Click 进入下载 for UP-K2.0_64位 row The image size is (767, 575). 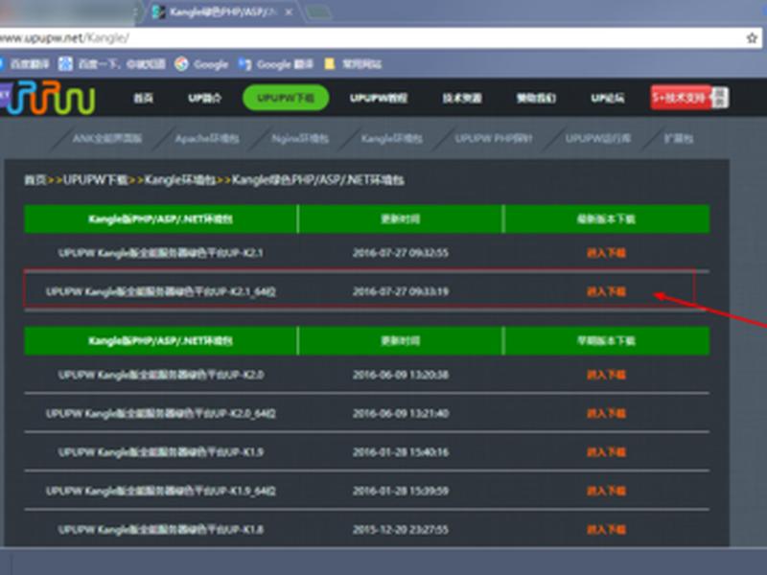click(606, 414)
